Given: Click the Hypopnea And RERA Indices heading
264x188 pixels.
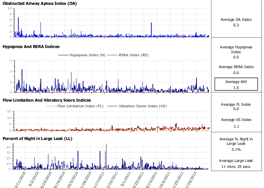Looking at the screenshot, I should click(x=31, y=47).
